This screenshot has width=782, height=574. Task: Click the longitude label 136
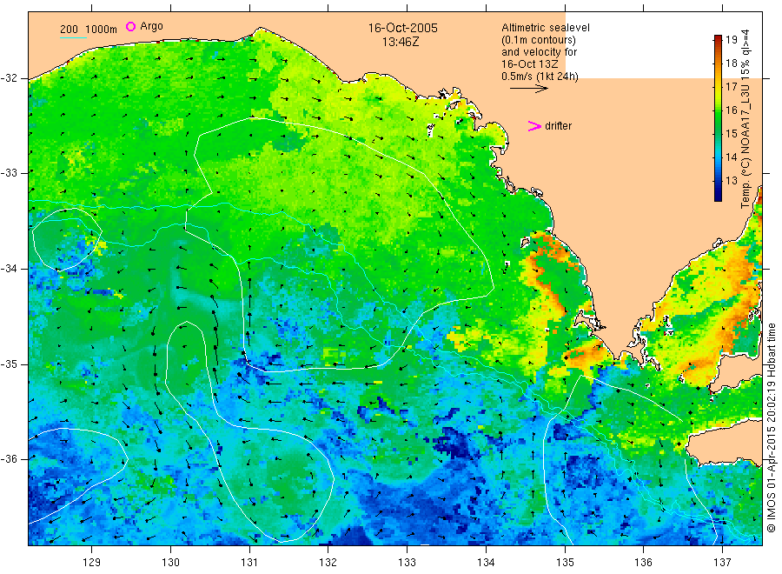pyautogui.click(x=643, y=563)
